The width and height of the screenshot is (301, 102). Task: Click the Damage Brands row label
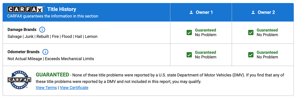pyautogui.click(x=22, y=30)
